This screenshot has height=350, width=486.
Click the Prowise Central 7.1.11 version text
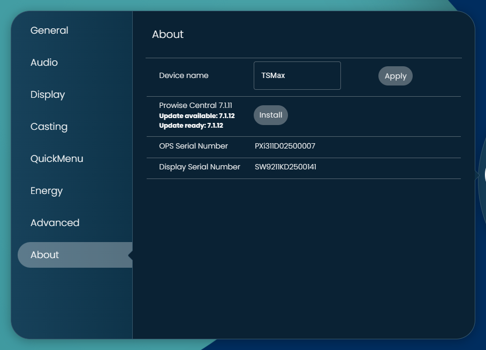point(195,106)
